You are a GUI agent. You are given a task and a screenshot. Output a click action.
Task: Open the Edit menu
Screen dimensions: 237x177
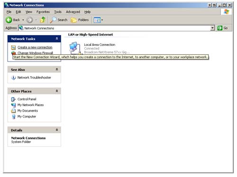point(18,12)
